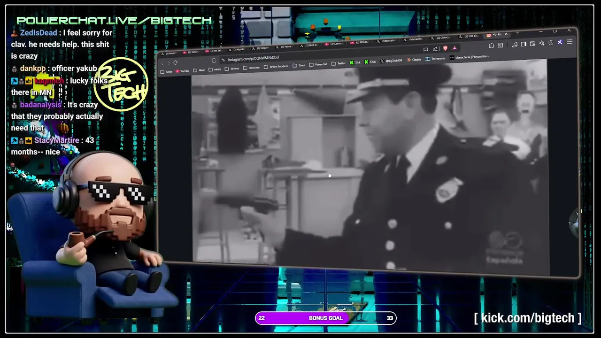601x338 pixels.
Task: Go back using the browser back arrow
Action: [x=162, y=63]
